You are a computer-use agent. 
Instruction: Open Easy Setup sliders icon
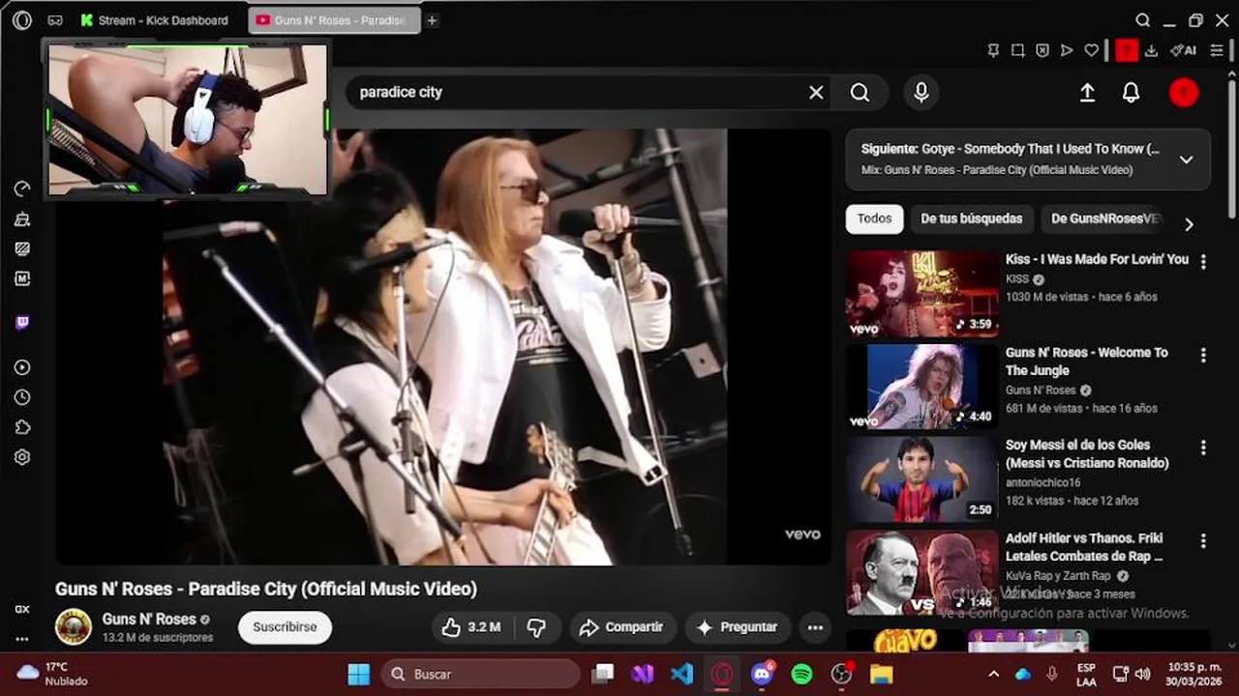tap(1217, 50)
